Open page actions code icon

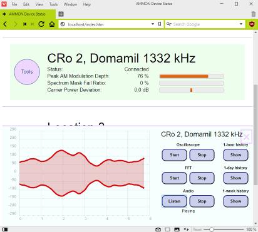point(186,229)
